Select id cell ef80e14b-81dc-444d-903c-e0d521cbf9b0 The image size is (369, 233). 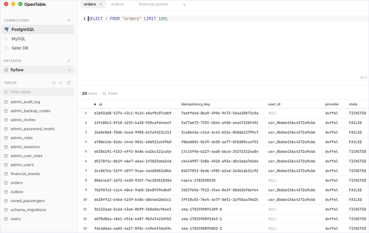[133, 142]
